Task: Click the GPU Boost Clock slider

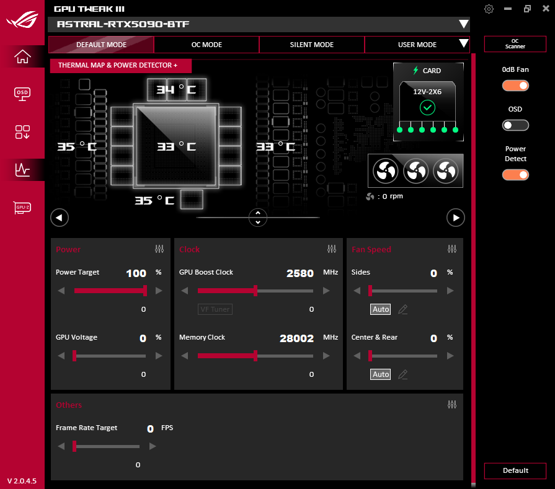Action: 255,291
